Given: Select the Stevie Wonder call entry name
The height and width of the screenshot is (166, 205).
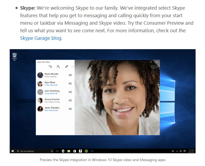Looking at the screenshot, I should (x=51, y=74).
